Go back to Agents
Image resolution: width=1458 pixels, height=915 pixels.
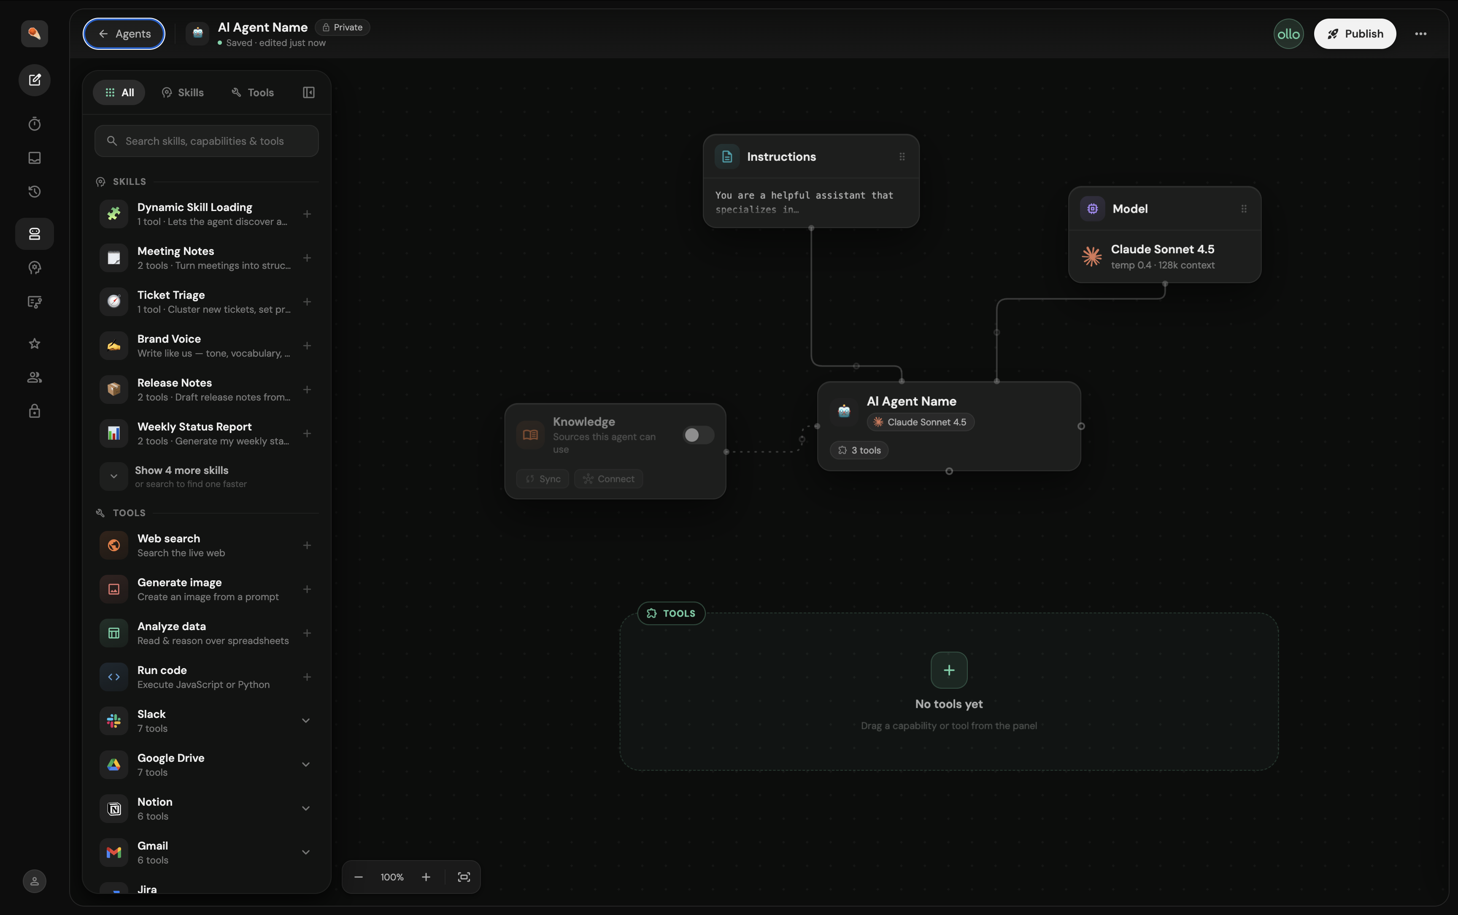pos(124,34)
